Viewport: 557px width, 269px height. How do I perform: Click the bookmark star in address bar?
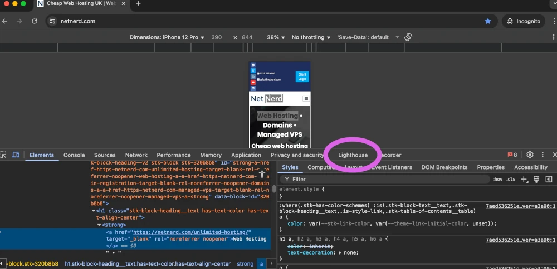tap(488, 21)
